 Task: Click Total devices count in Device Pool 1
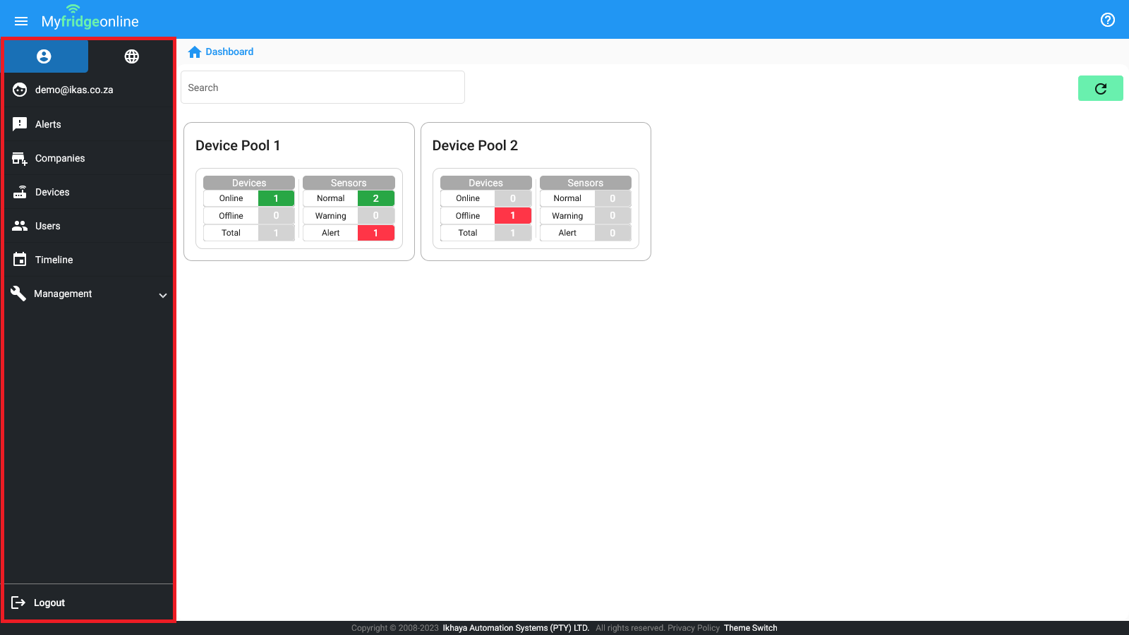pos(276,233)
